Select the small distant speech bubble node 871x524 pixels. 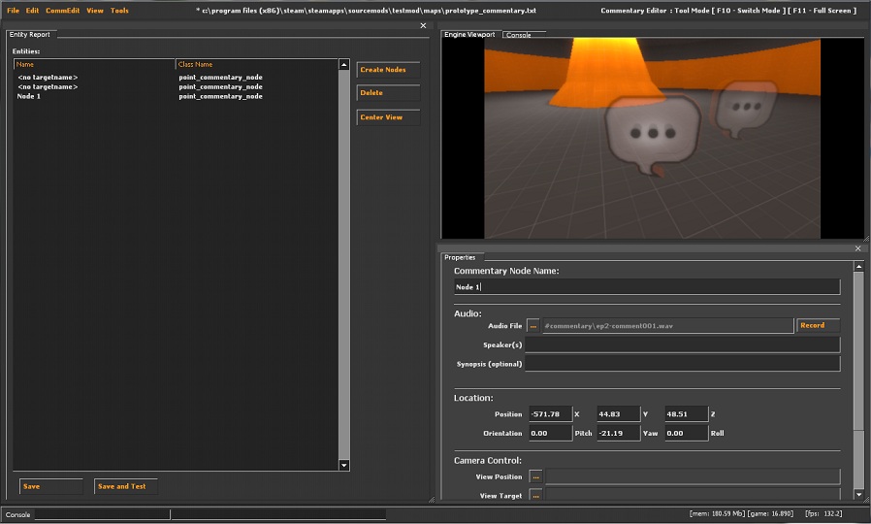[x=746, y=109]
